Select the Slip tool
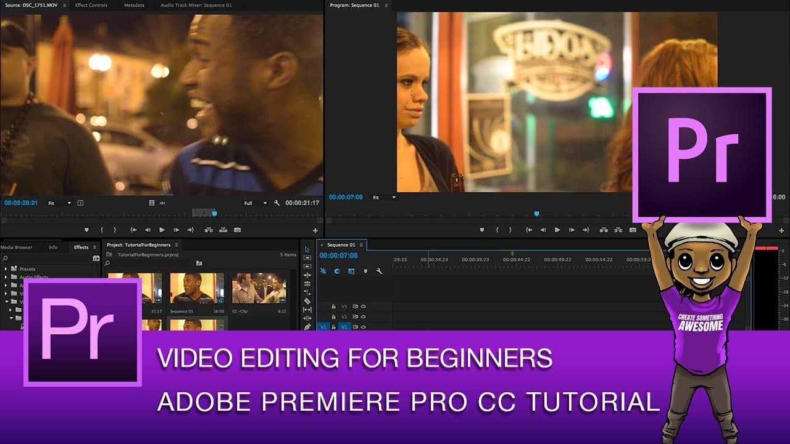Image resolution: width=790 pixels, height=444 pixels. coord(307,310)
